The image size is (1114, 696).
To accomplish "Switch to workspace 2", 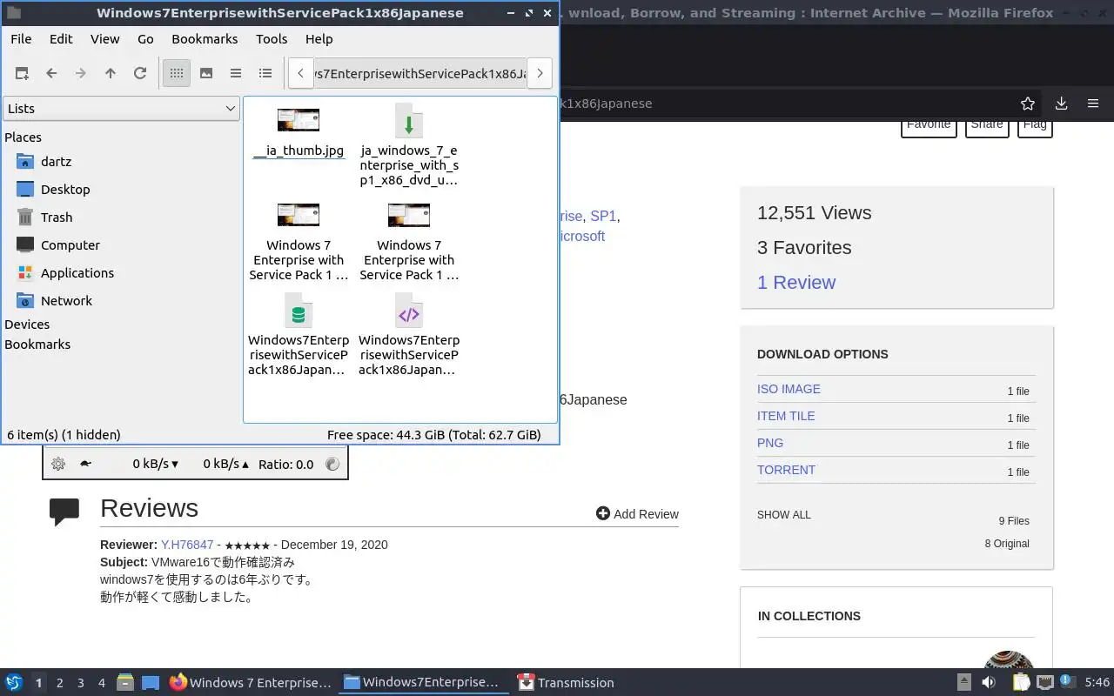I will coord(59,683).
